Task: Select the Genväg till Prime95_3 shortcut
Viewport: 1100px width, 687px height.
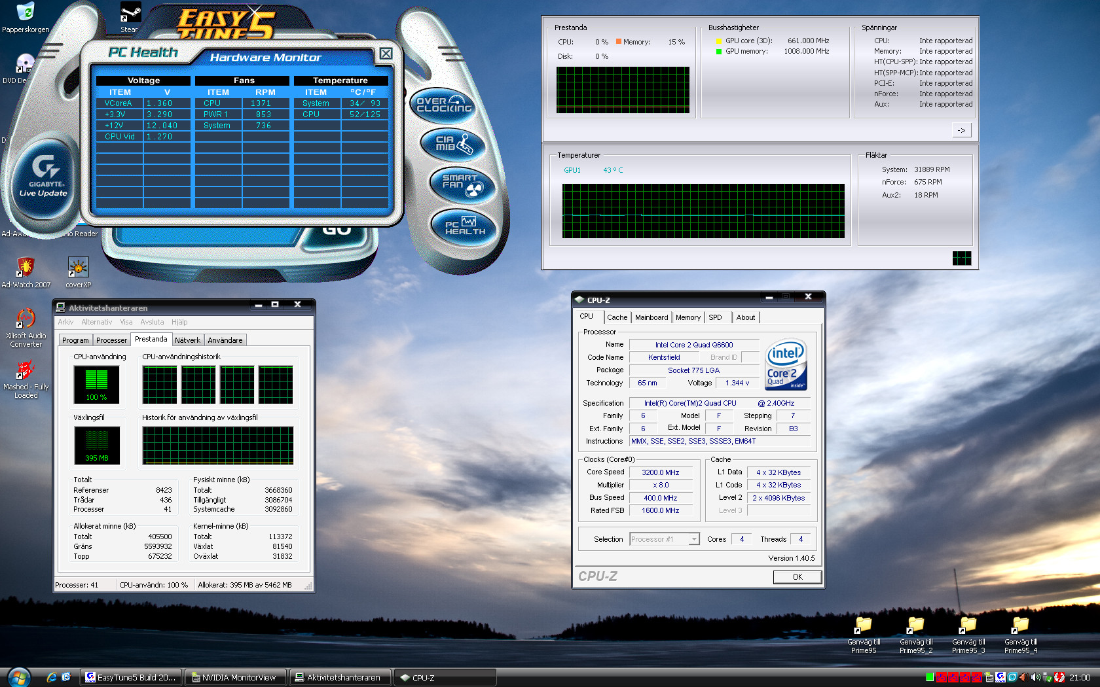Action: pos(968,635)
